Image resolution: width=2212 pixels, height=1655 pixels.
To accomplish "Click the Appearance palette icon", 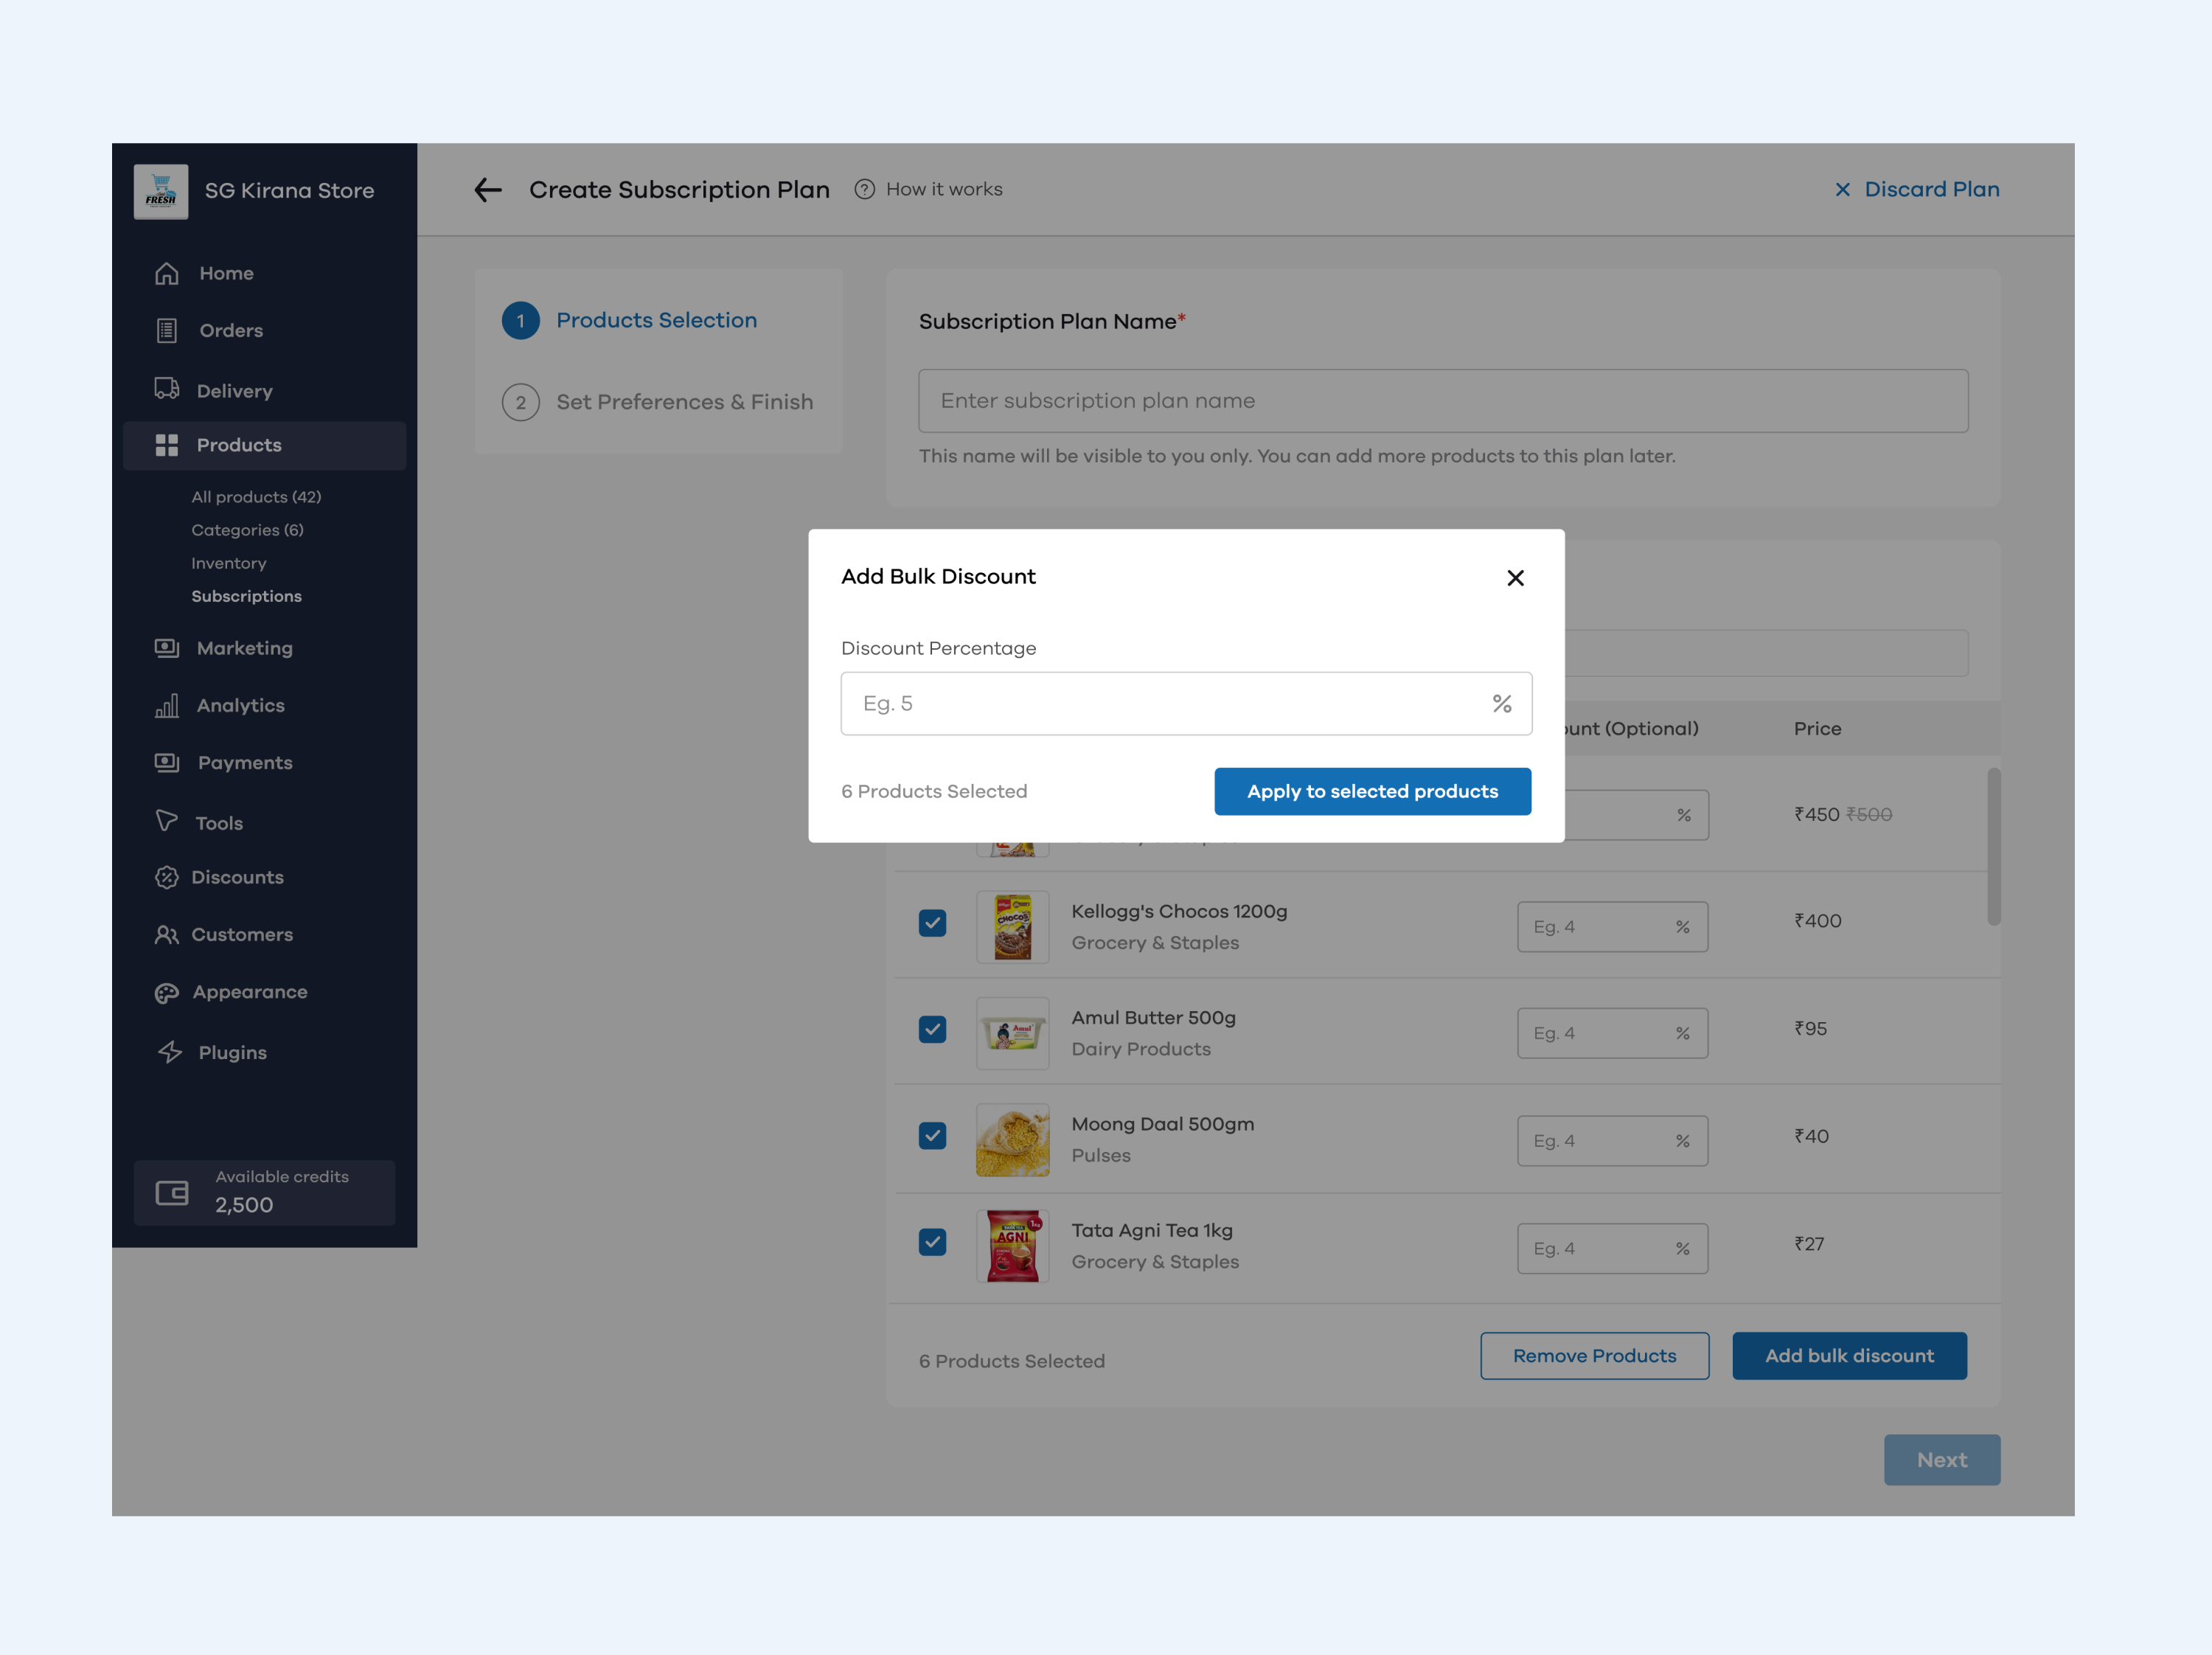I will coord(166,992).
